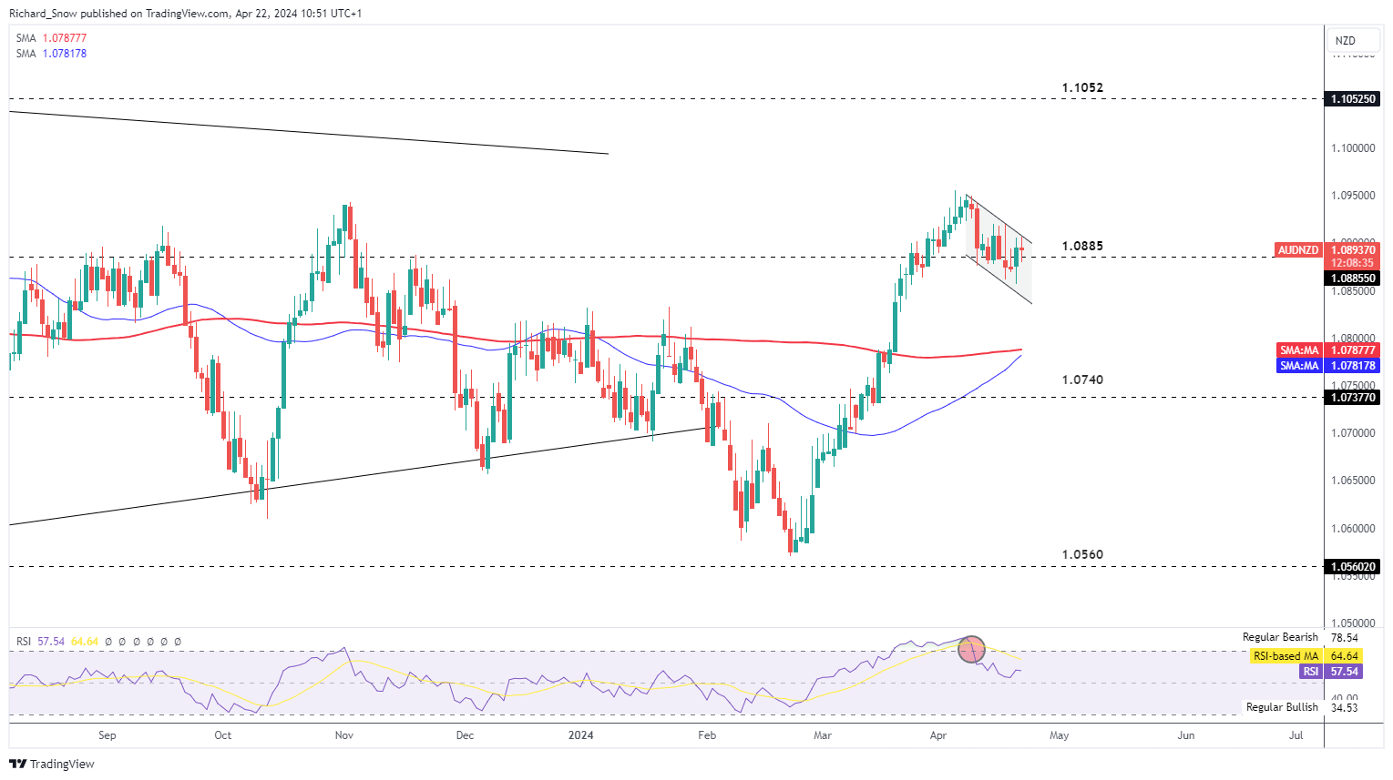Click the 12:08:35 countdown timer label

pyautogui.click(x=1353, y=263)
